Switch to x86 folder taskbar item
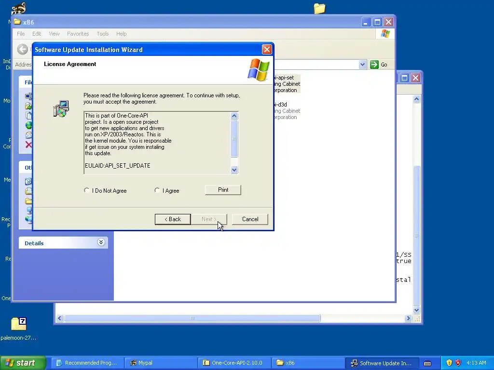The width and height of the screenshot is (494, 370). click(308, 363)
